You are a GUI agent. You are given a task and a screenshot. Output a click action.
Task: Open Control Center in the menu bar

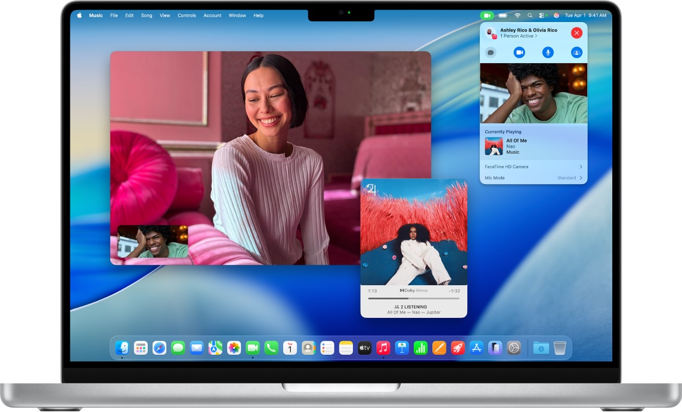542,15
